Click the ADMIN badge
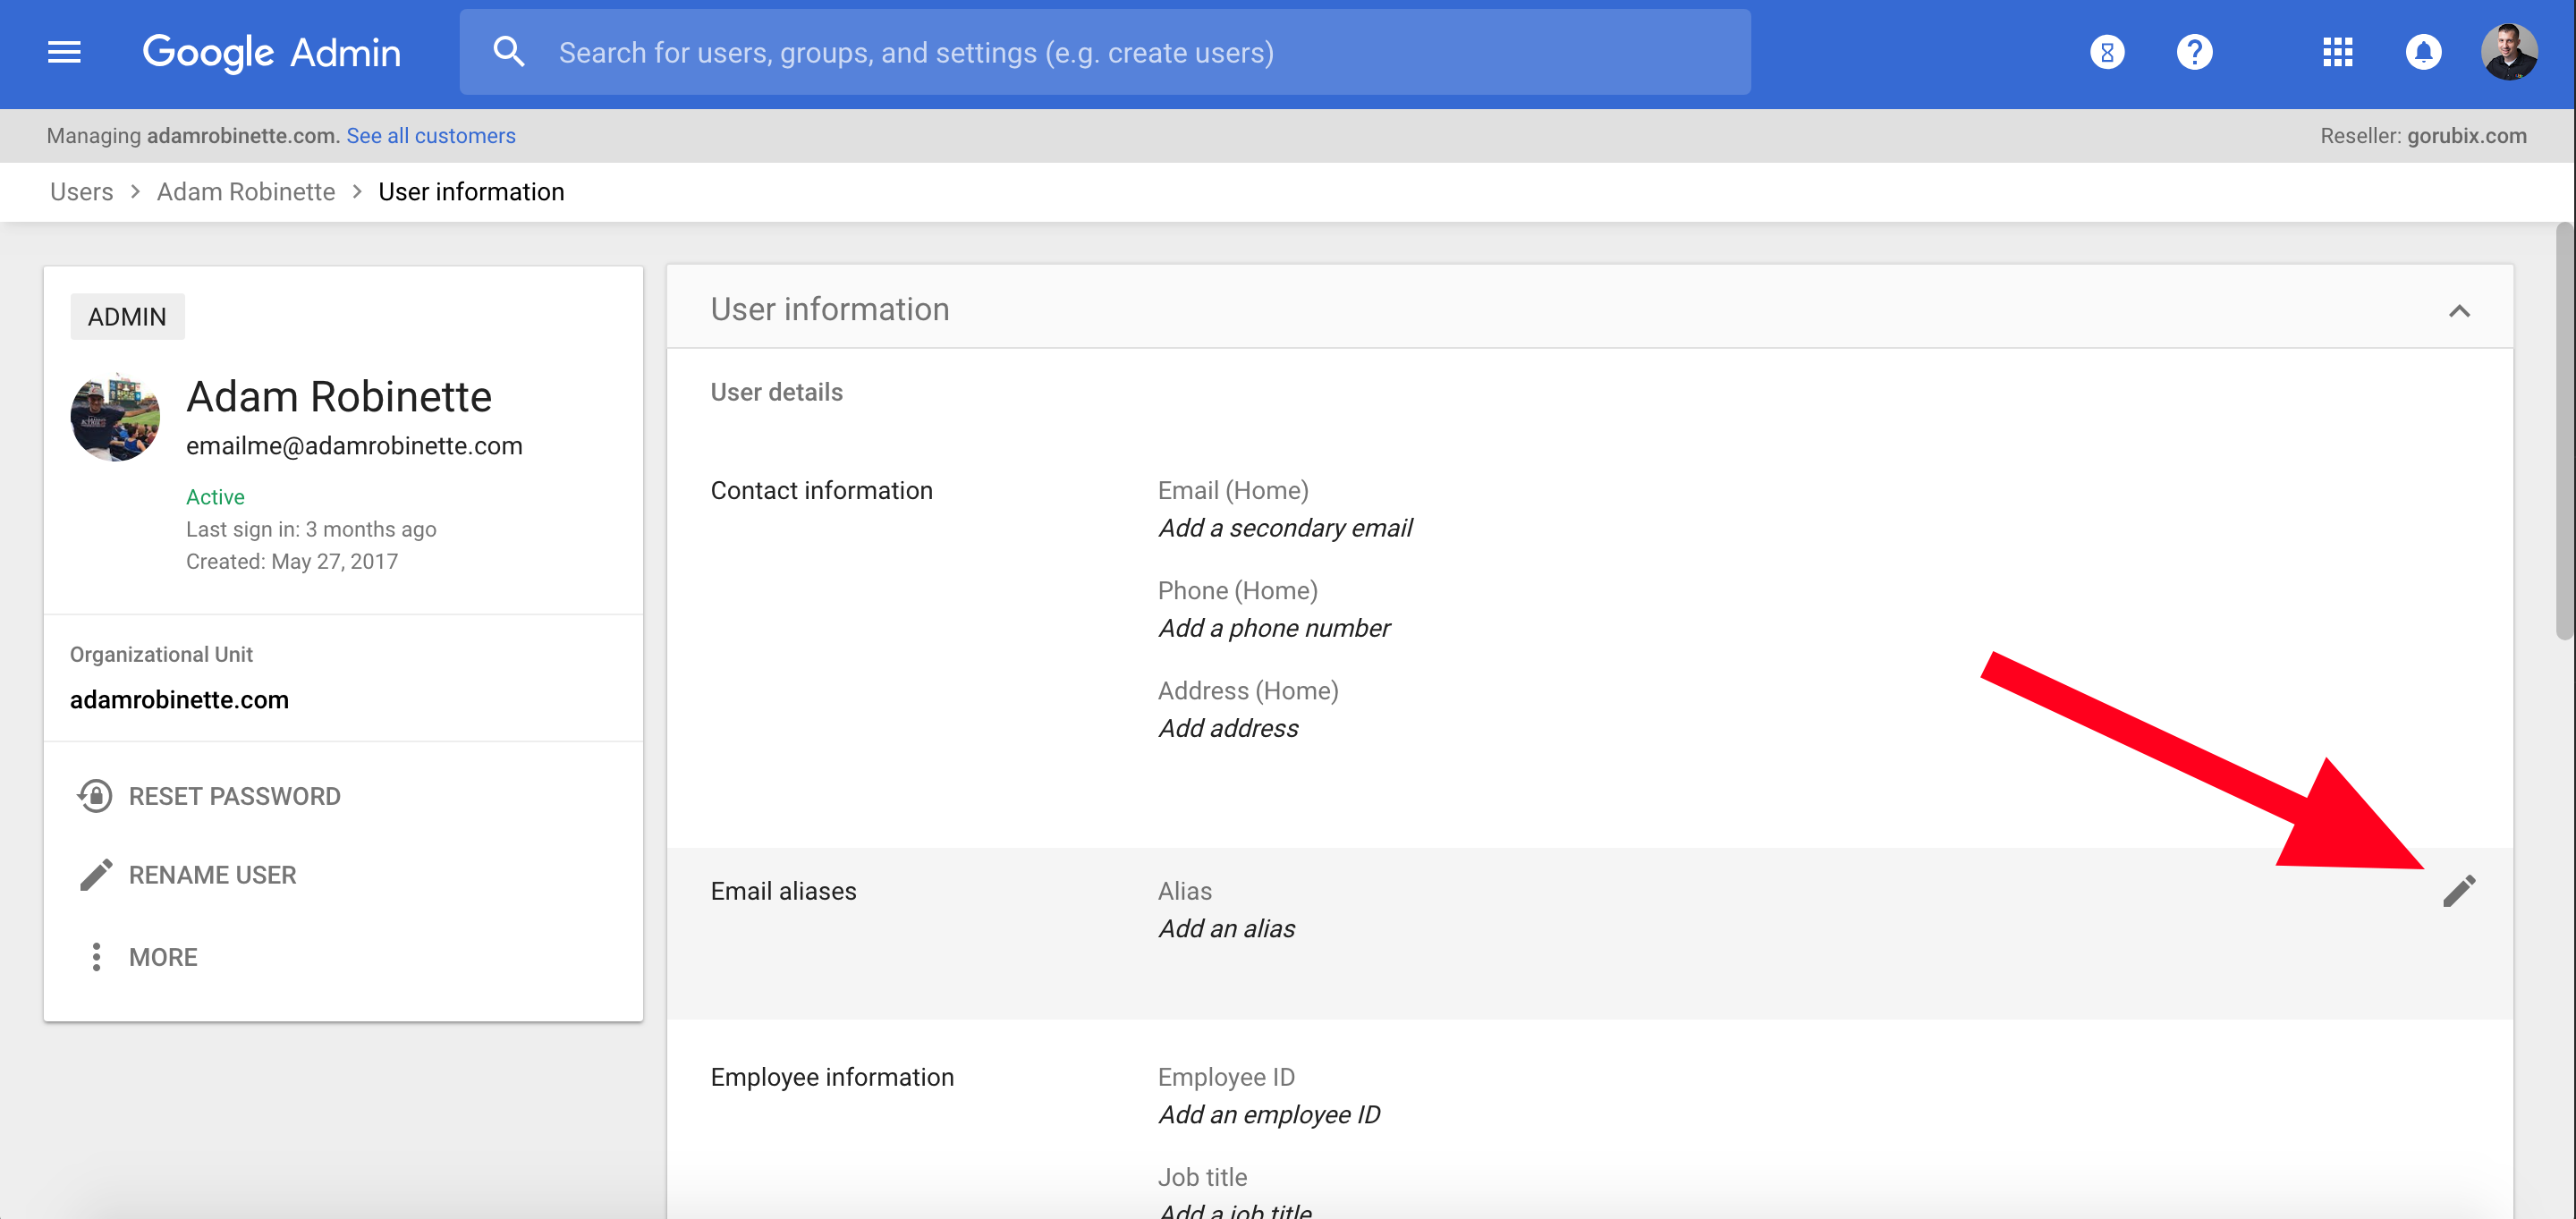This screenshot has width=2576, height=1219. click(127, 317)
